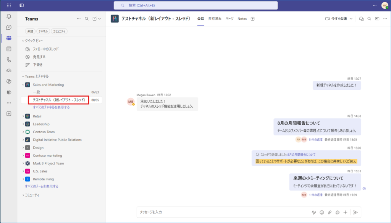Switch to the Notes tab
Screen dimensions: 391x223
242,19
